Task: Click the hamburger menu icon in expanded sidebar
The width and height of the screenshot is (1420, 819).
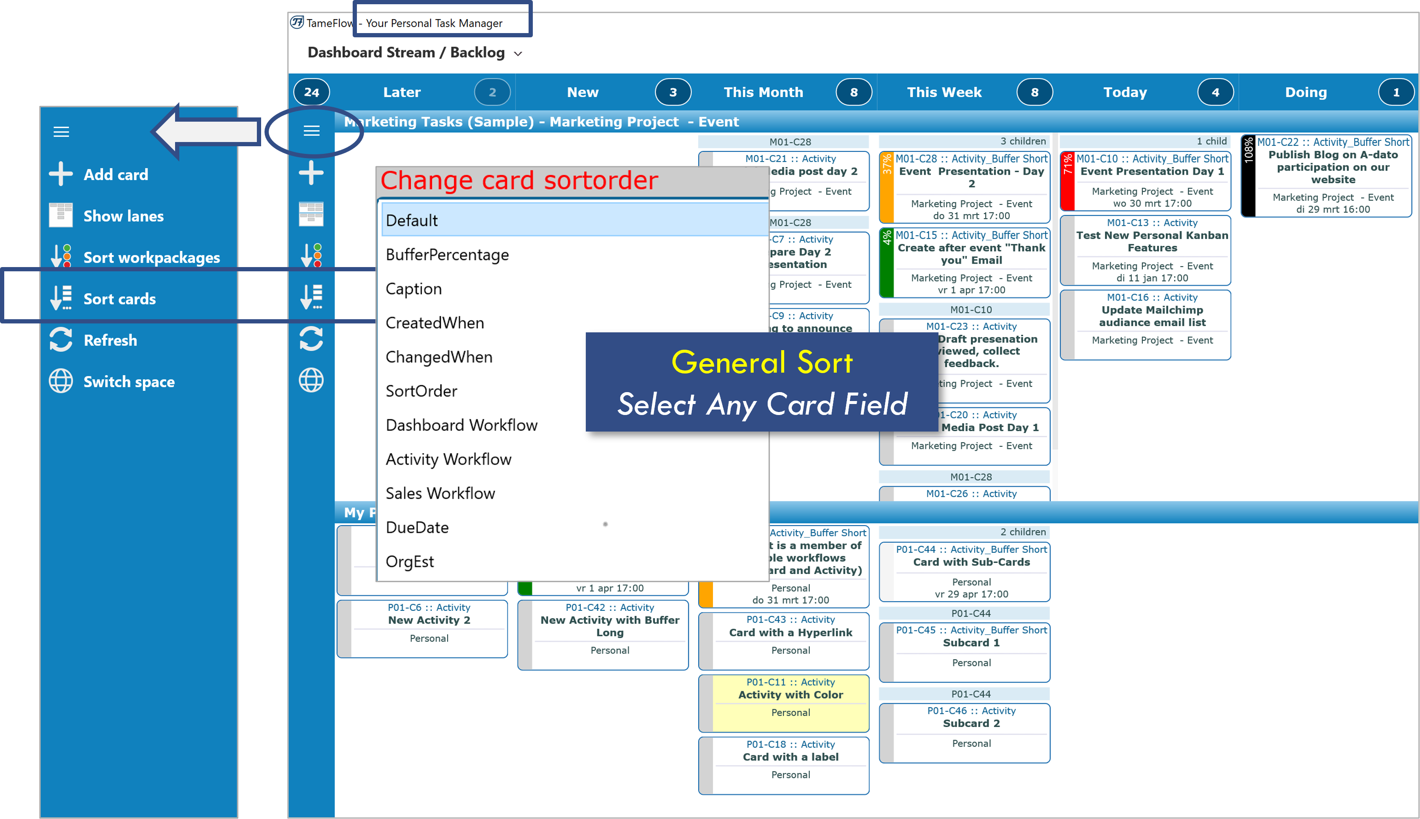Action: pyautogui.click(x=61, y=131)
